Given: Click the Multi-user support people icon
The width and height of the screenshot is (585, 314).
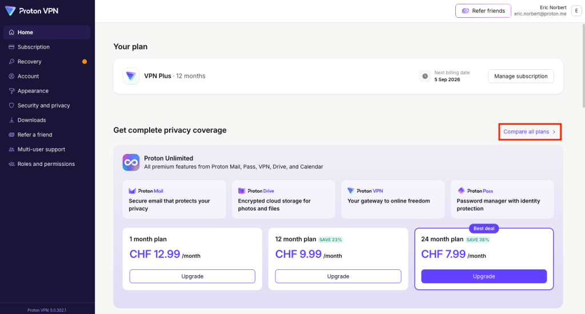Looking at the screenshot, I should pos(11,149).
